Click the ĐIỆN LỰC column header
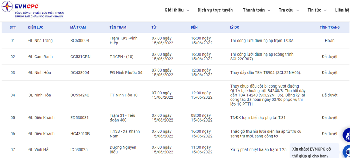 click(x=36, y=27)
